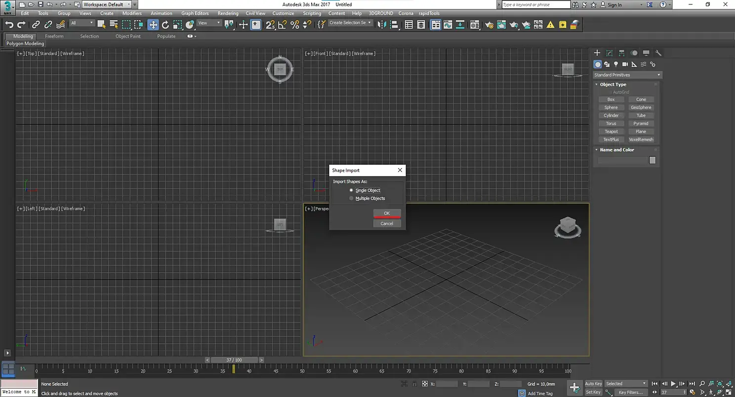This screenshot has height=397, width=735.
Task: Open the Modifiers menu
Action: [132, 13]
